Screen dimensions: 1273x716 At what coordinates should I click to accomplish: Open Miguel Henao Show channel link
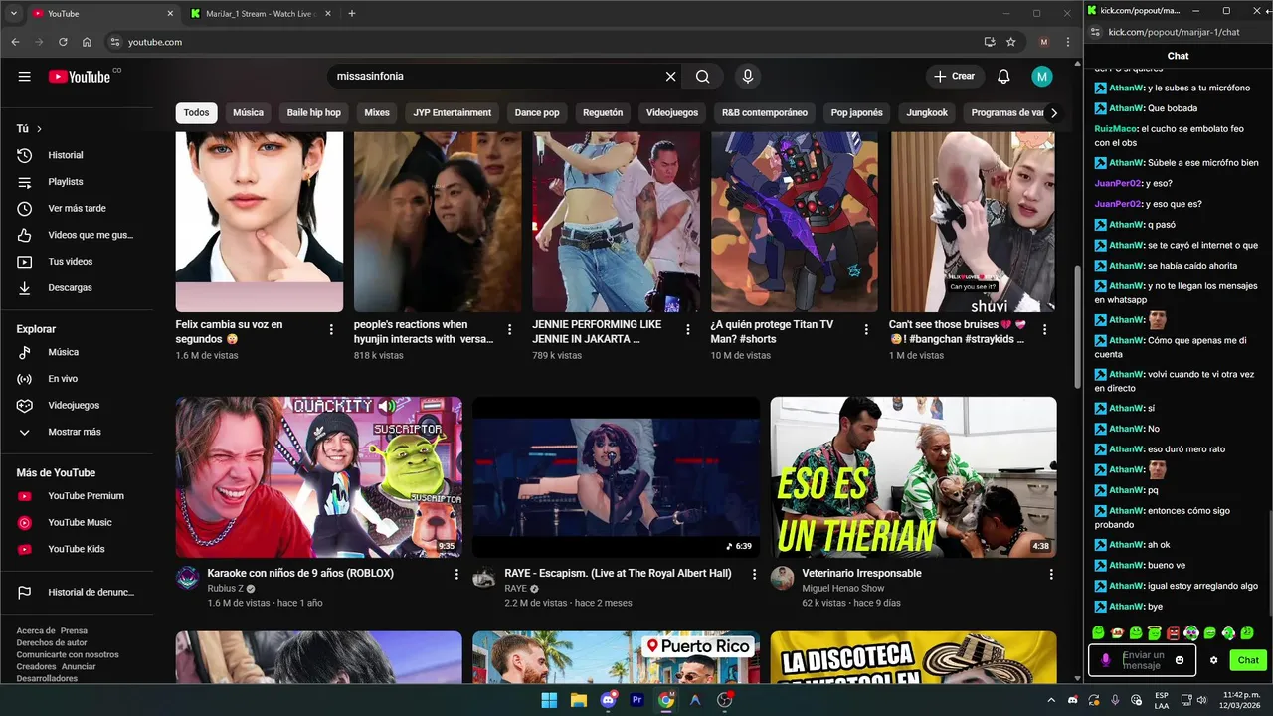[843, 589]
